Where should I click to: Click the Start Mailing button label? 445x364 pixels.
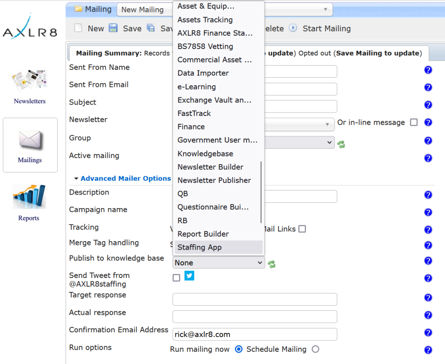(327, 29)
